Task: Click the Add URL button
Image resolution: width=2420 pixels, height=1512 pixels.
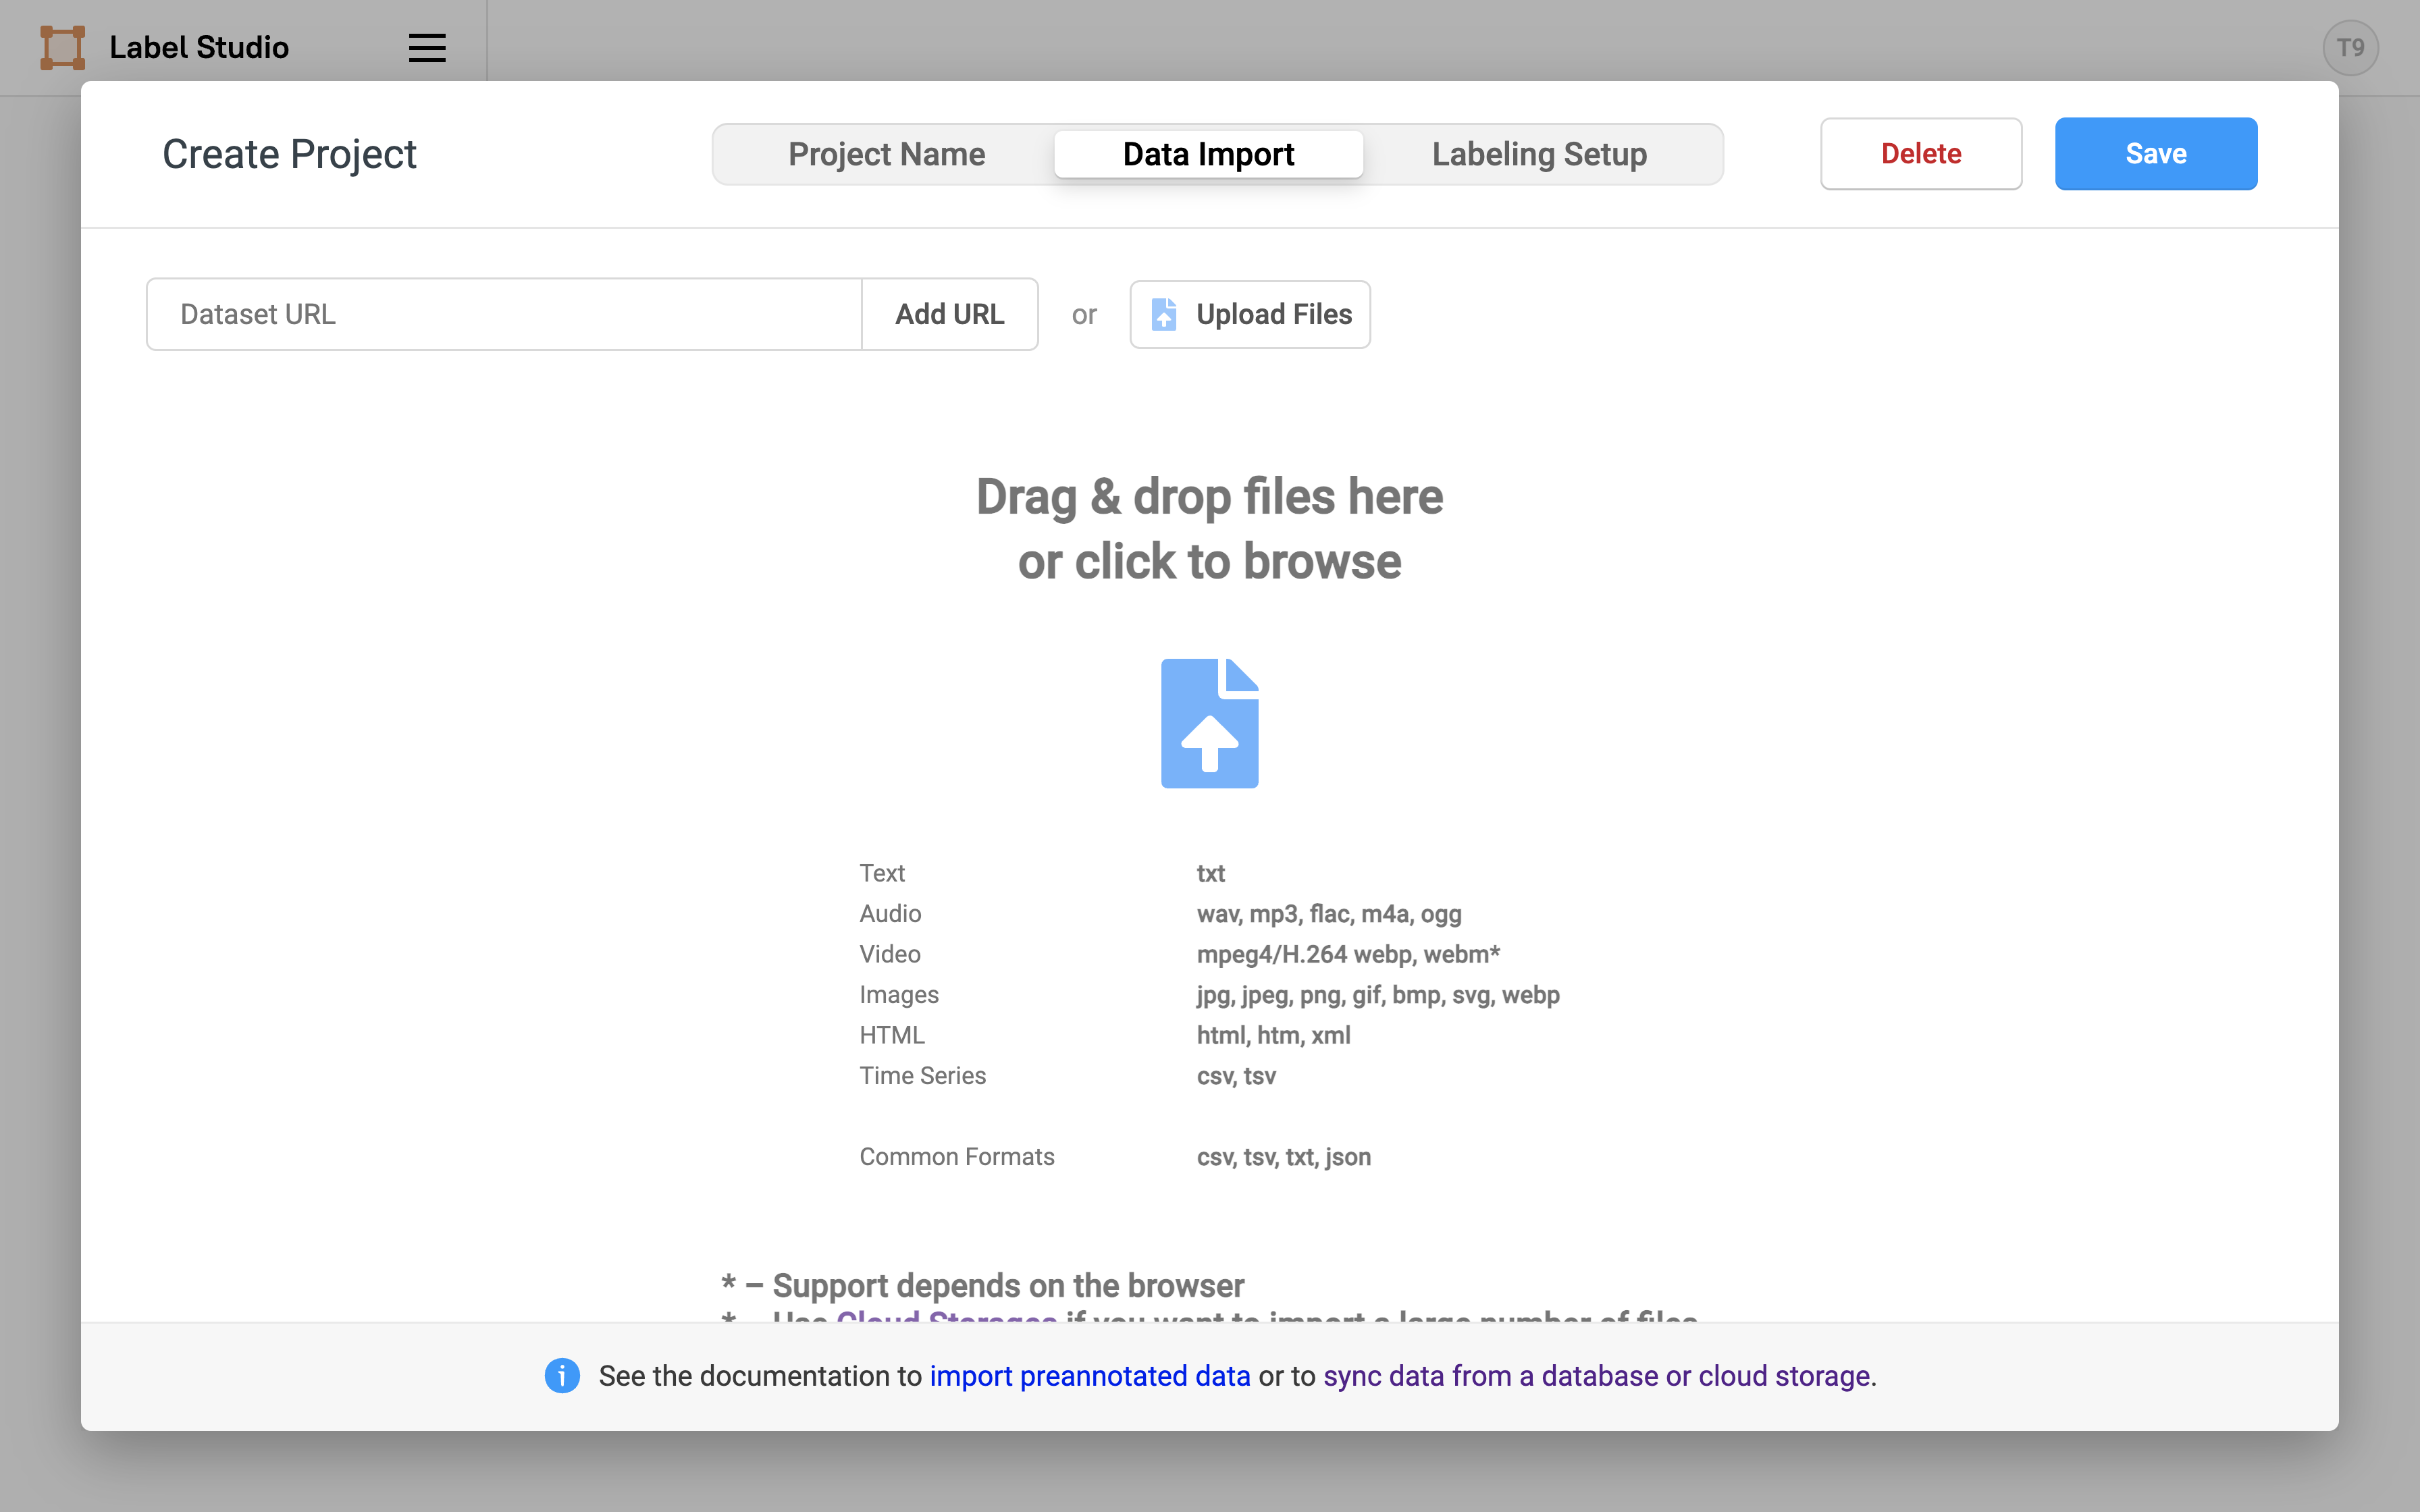Action: coord(949,314)
